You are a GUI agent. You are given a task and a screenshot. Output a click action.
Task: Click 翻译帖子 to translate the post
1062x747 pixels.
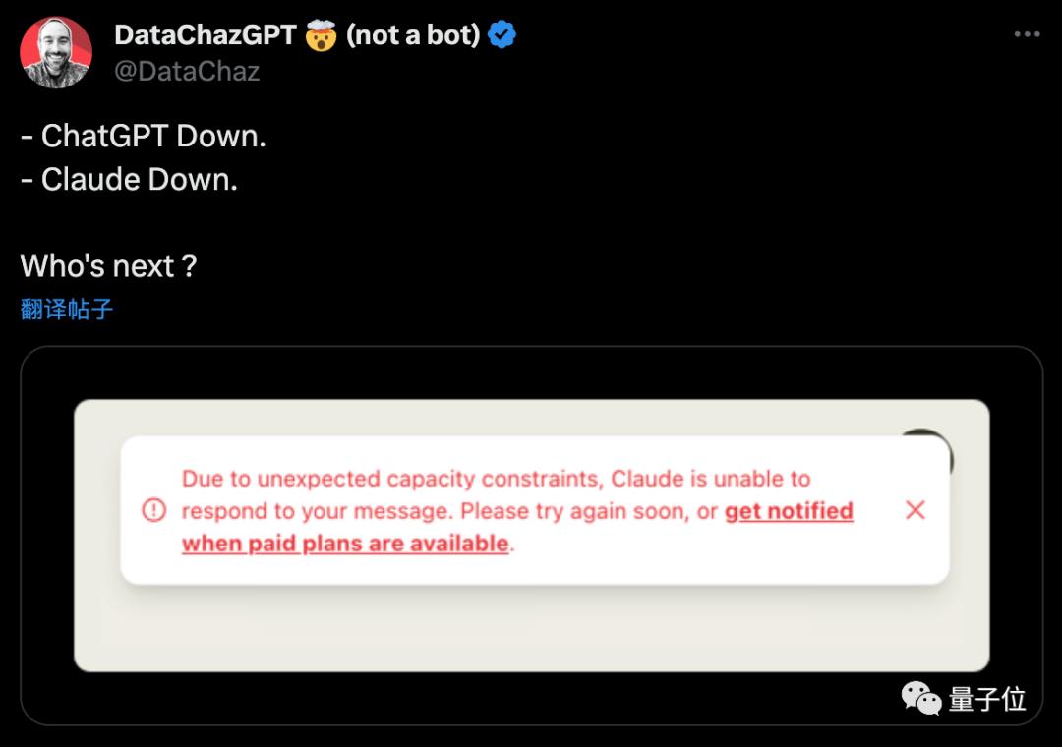pyautogui.click(x=67, y=310)
